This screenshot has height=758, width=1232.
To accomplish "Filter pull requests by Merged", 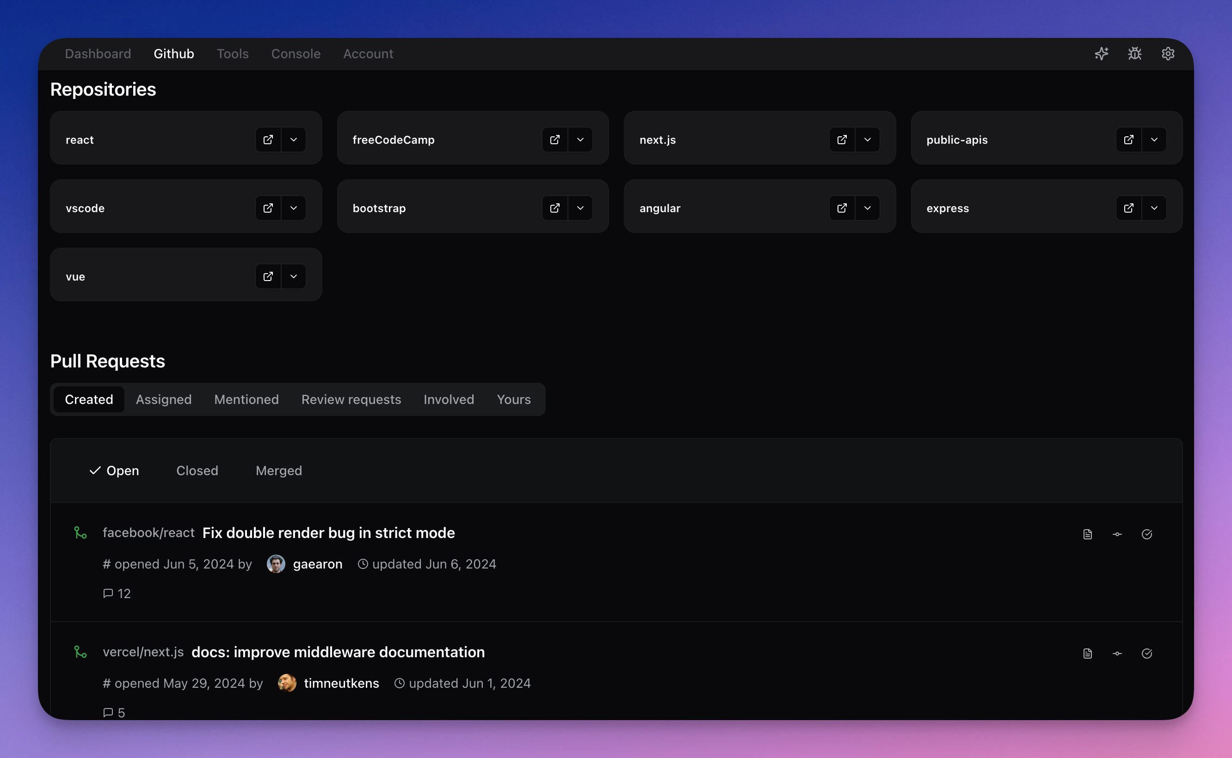I will (x=279, y=471).
